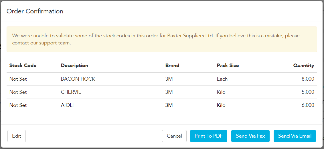Click the Kilo pack size for AIOLI
The image size is (324, 149).
[221, 105]
